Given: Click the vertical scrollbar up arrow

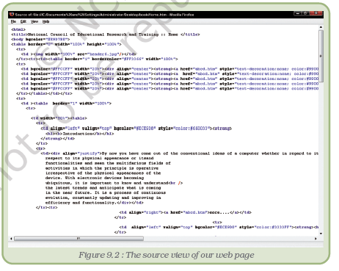Looking at the screenshot, I should (x=321, y=27).
